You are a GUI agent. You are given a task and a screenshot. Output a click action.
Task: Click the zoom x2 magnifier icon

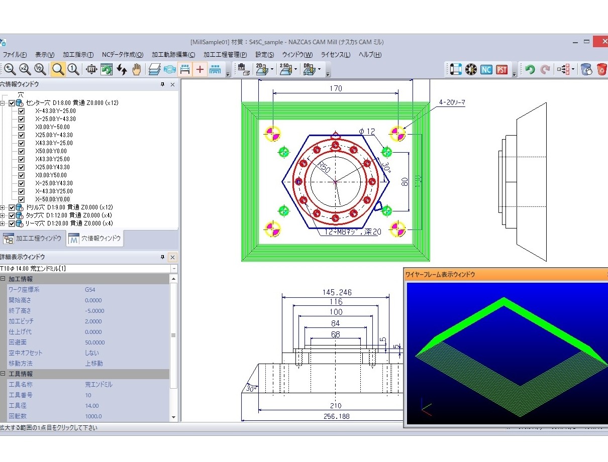tap(25, 70)
